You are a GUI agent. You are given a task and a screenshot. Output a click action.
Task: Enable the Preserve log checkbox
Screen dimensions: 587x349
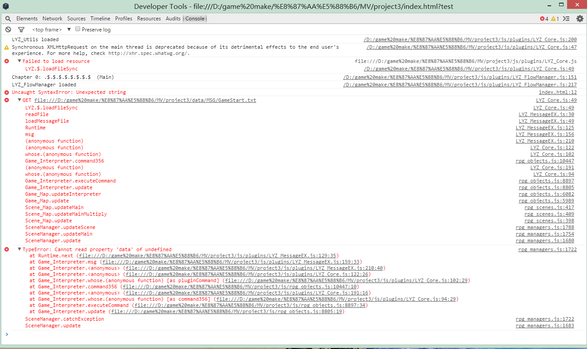pyautogui.click(x=78, y=29)
